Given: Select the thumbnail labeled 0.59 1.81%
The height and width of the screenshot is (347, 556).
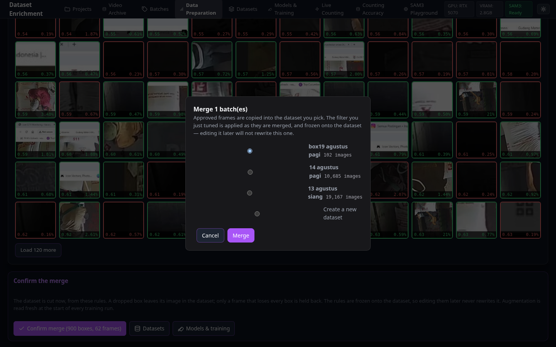Looking at the screenshot, I should (36, 140).
